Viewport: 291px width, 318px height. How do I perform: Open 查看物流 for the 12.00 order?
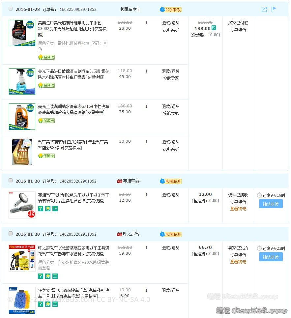tap(238, 209)
